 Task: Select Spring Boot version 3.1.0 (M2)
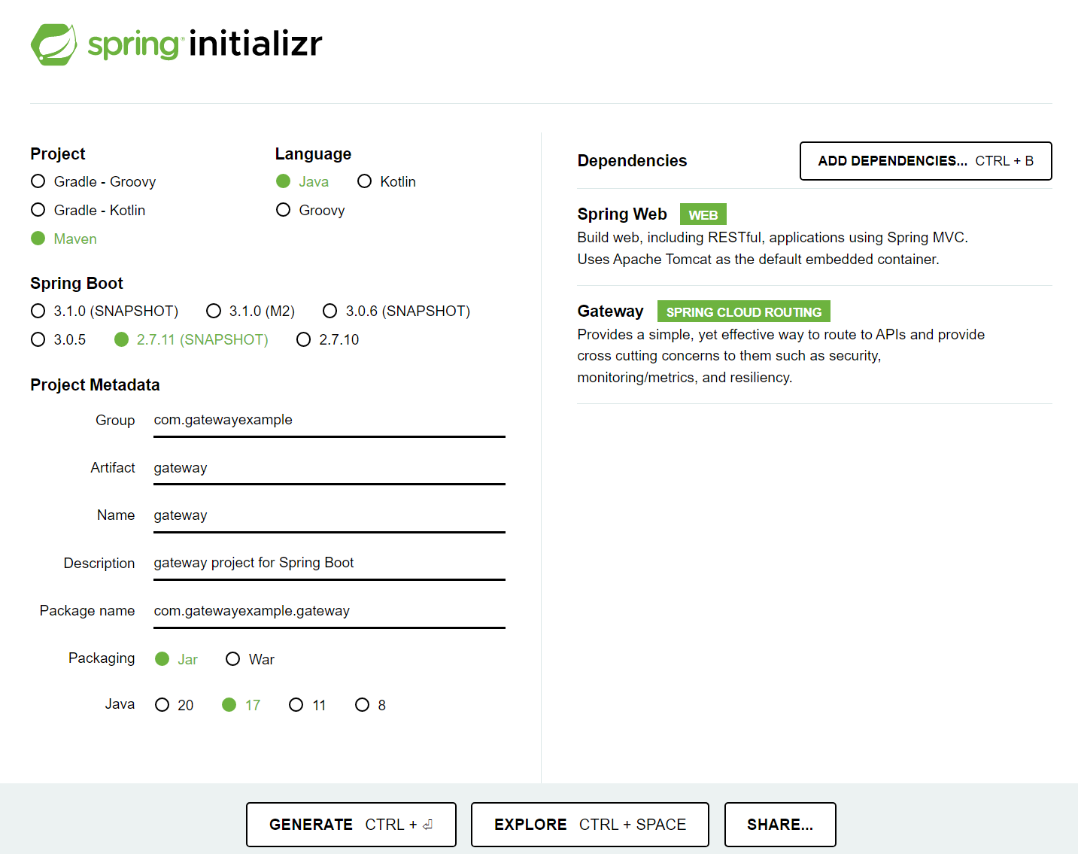214,310
